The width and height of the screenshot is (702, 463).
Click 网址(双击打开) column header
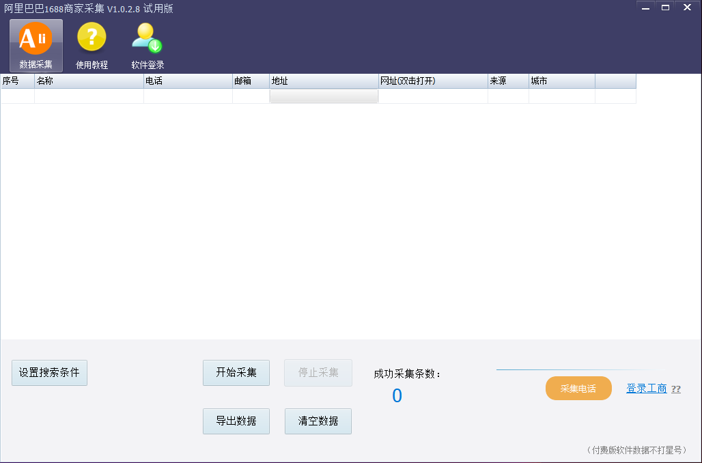(x=433, y=81)
